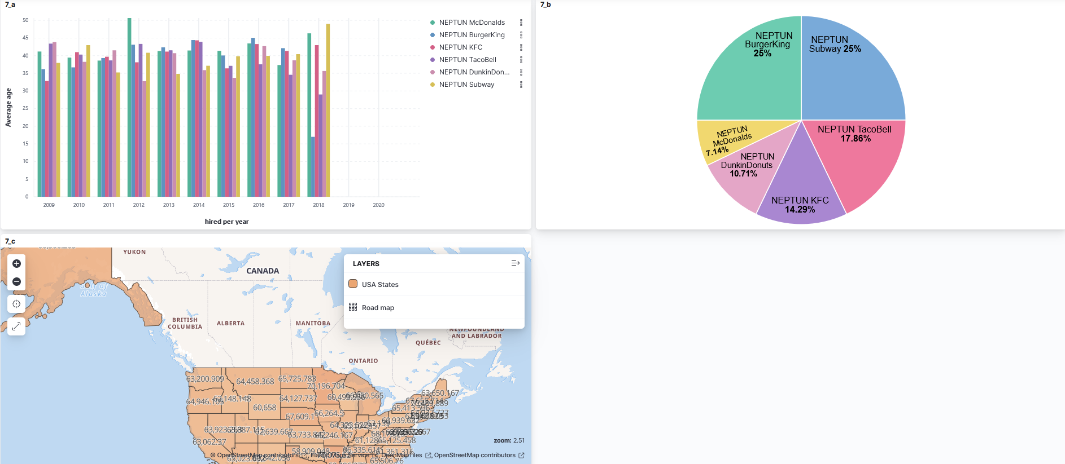Image resolution: width=1065 pixels, height=464 pixels.
Task: Click the 7_c panel title
Action: pos(10,241)
